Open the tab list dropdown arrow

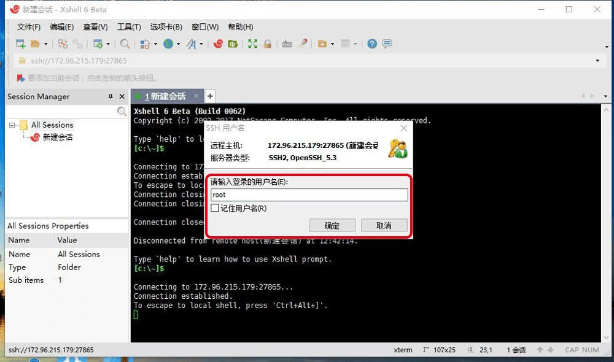(x=605, y=96)
